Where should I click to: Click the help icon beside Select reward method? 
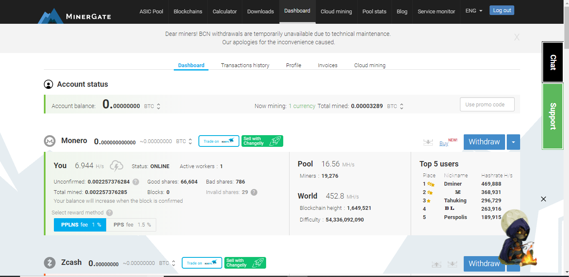point(109,213)
